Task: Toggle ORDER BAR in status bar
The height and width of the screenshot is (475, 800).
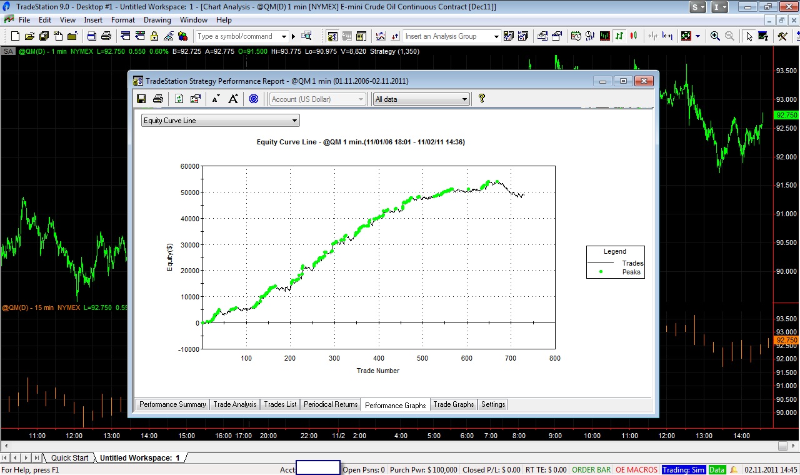Action: pyautogui.click(x=591, y=469)
